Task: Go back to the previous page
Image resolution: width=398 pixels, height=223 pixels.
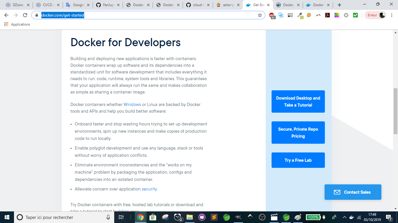Action: point(6,15)
